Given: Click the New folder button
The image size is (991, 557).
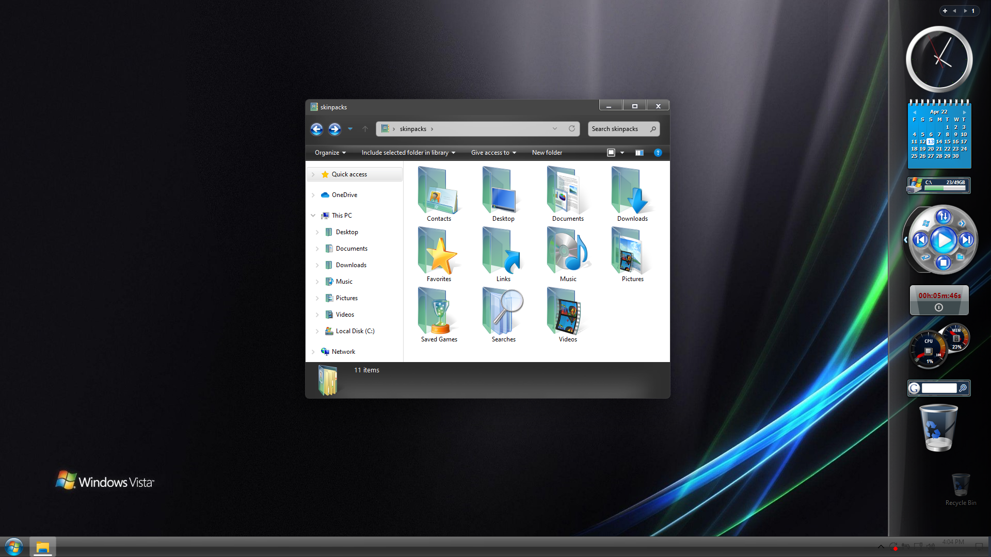Looking at the screenshot, I should click(547, 153).
